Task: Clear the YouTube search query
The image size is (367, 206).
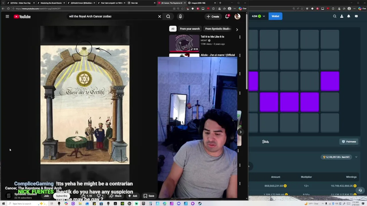Action: pyautogui.click(x=160, y=17)
